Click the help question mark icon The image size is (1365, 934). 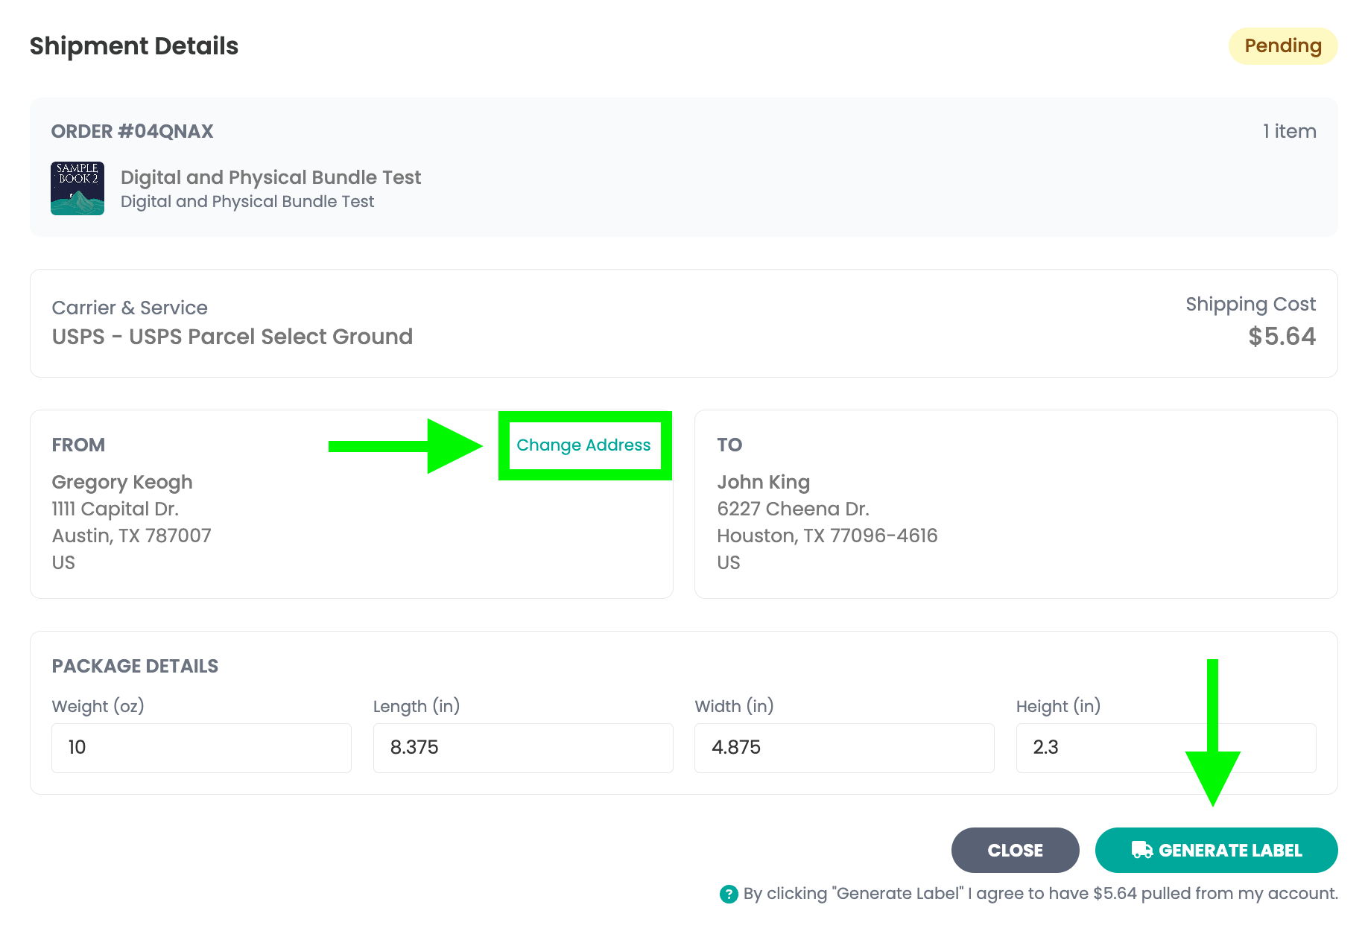click(x=728, y=894)
